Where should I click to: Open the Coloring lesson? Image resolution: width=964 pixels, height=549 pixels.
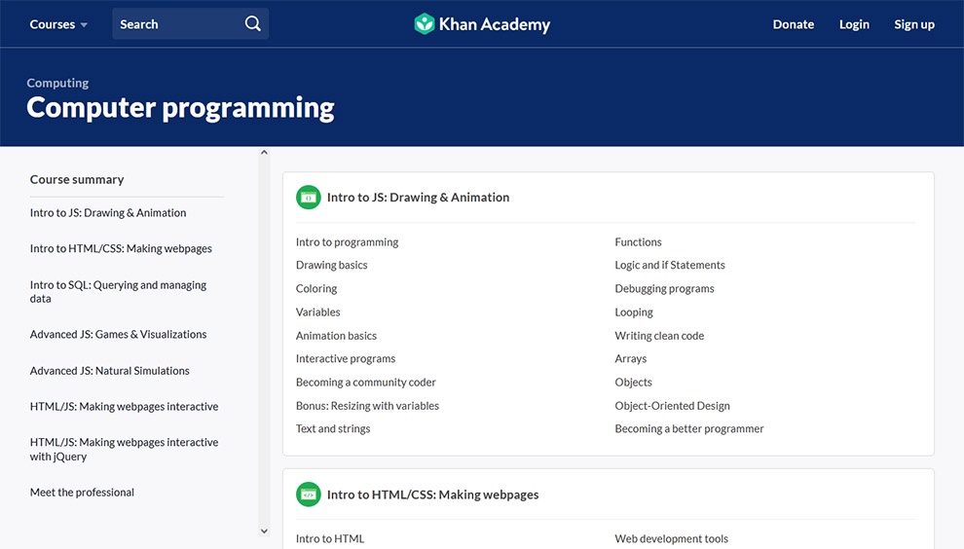(x=316, y=288)
